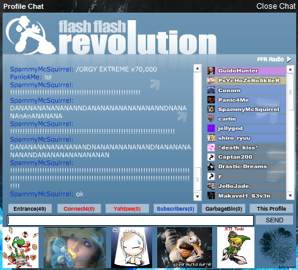
Task: Open the Entrance(49) room tab
Action: pos(30,209)
